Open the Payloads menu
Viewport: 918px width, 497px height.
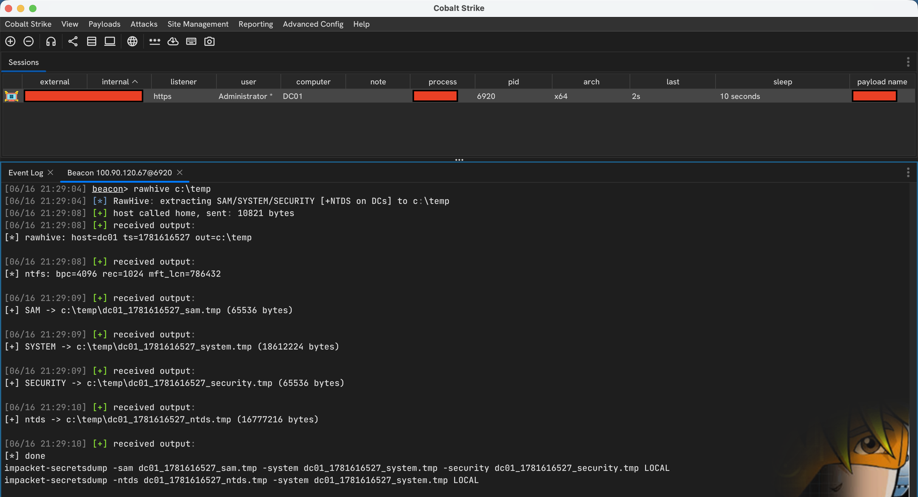coord(104,24)
